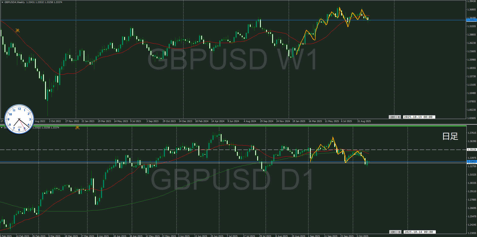Click the analog clock widget

click(x=19, y=119)
